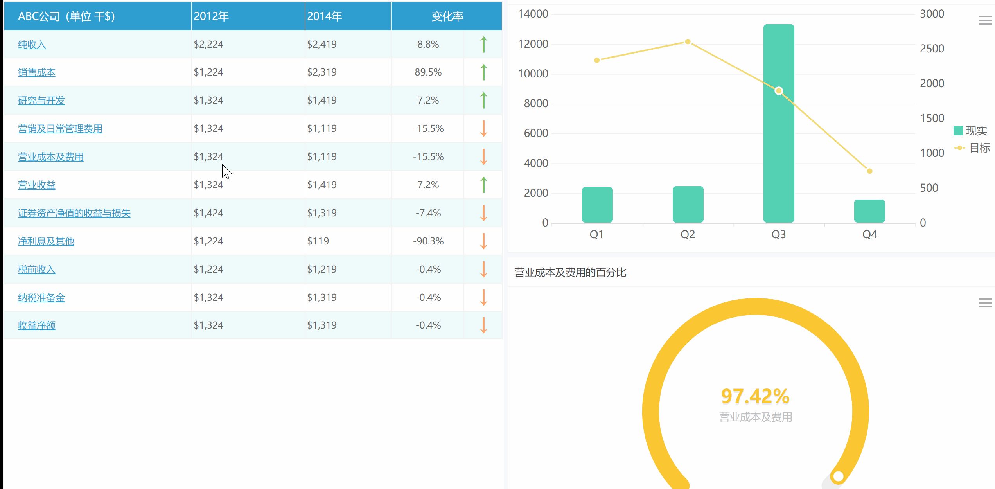Image resolution: width=995 pixels, height=489 pixels.
Task: Open the 证券资产净值的收益与损失 link
Action: pos(74,213)
